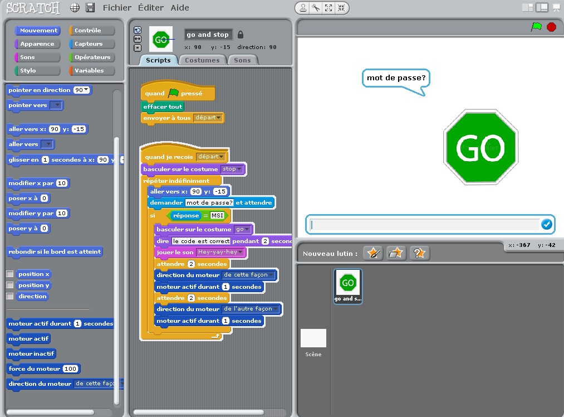The image size is (564, 417).
Task: Click the blocks palette vertical scrollbar
Action: tap(116, 271)
